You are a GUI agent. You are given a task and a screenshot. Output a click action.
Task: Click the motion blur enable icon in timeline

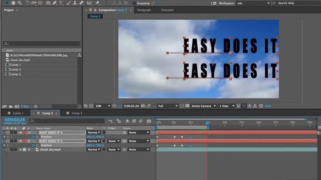[140, 121]
